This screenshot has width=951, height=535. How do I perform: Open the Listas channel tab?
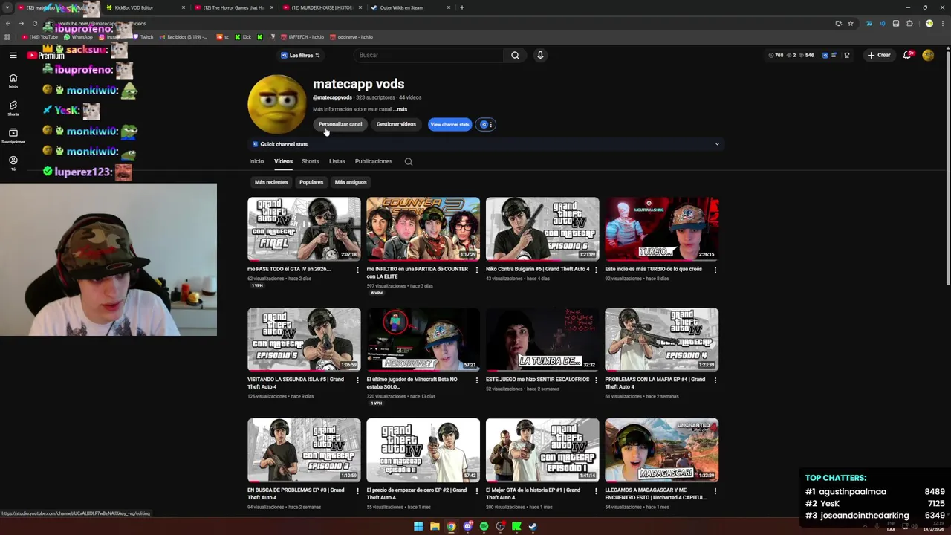pos(337,161)
